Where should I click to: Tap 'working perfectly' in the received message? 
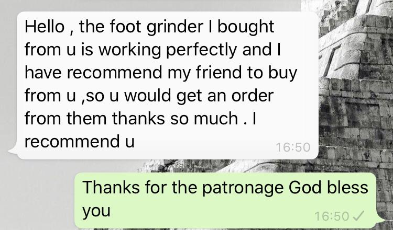pos(168,50)
